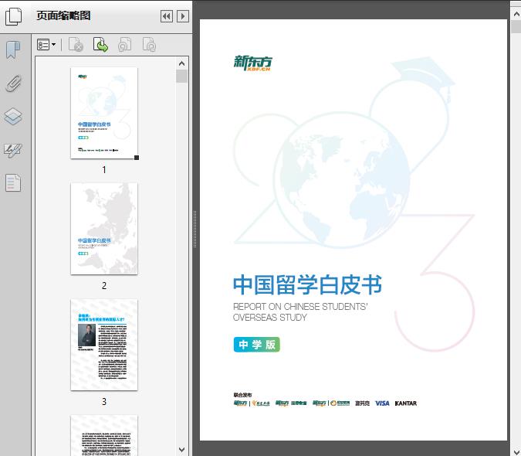The width and height of the screenshot is (521, 456).
Task: Expand the panel with right-arrow button
Action: pos(183,16)
